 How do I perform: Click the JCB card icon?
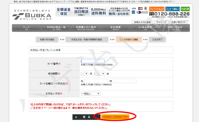click(x=146, y=8)
